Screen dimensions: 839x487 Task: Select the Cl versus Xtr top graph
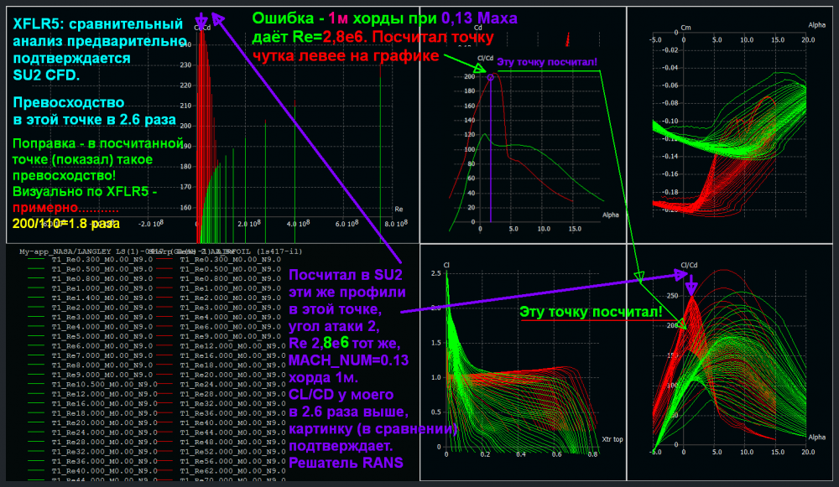523,362
